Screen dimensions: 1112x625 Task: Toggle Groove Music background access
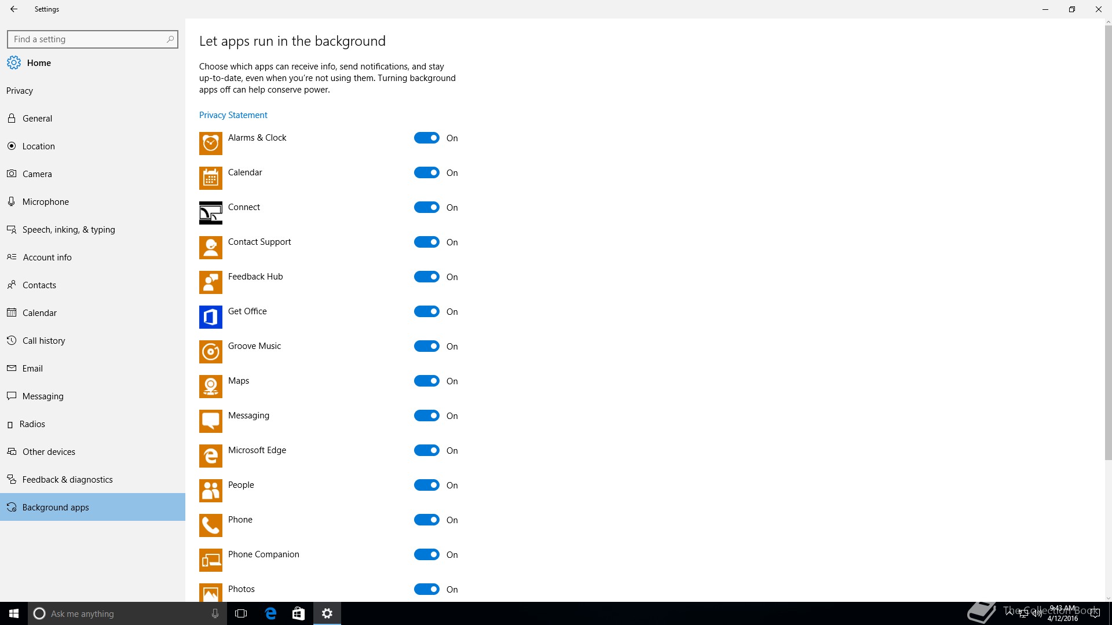(427, 346)
